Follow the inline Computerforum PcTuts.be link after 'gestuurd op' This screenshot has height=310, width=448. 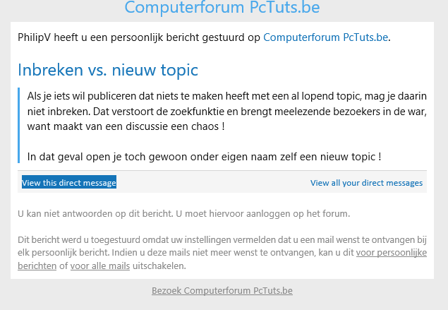[325, 37]
